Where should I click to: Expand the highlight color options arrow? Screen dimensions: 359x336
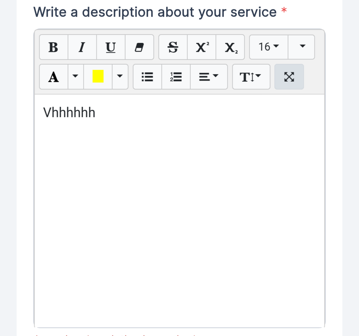120,77
